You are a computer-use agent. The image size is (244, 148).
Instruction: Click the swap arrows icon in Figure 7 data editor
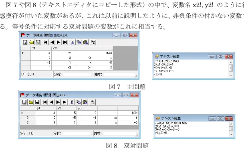(93, 42)
